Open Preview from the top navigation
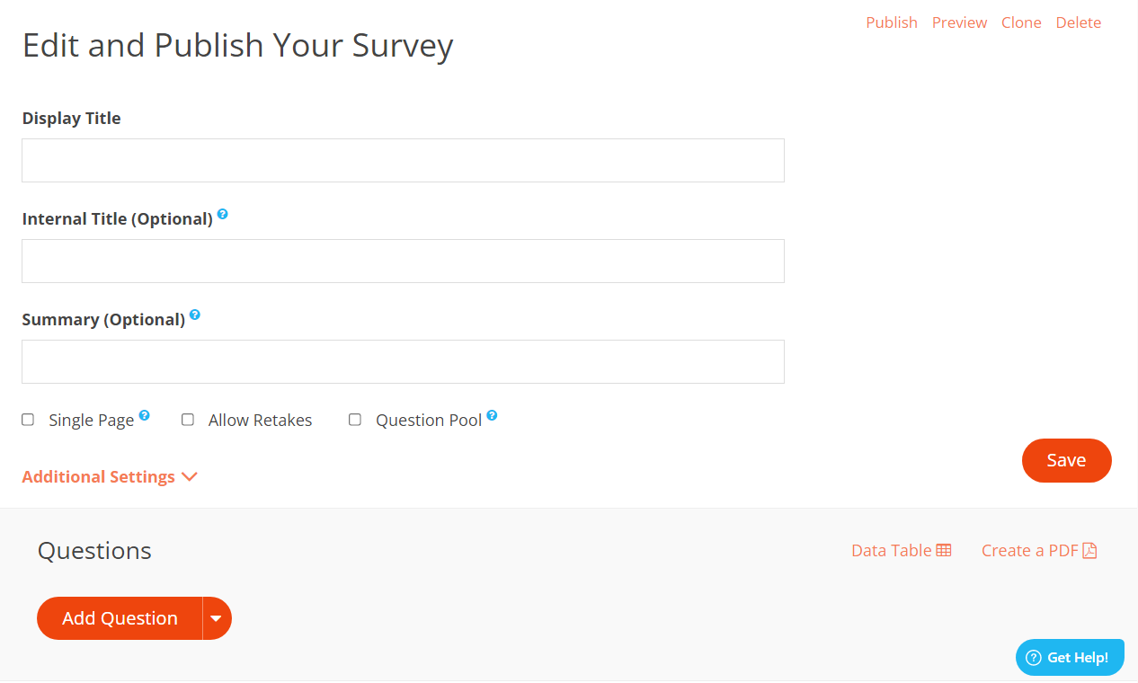 coord(959,22)
